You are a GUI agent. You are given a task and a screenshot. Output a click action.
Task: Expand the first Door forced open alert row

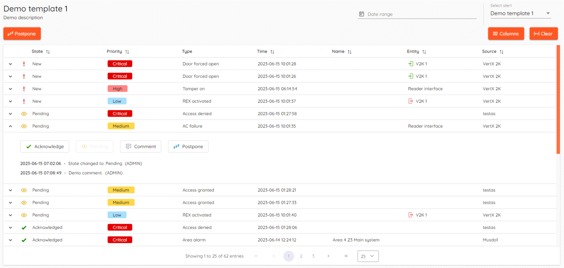pyautogui.click(x=10, y=64)
